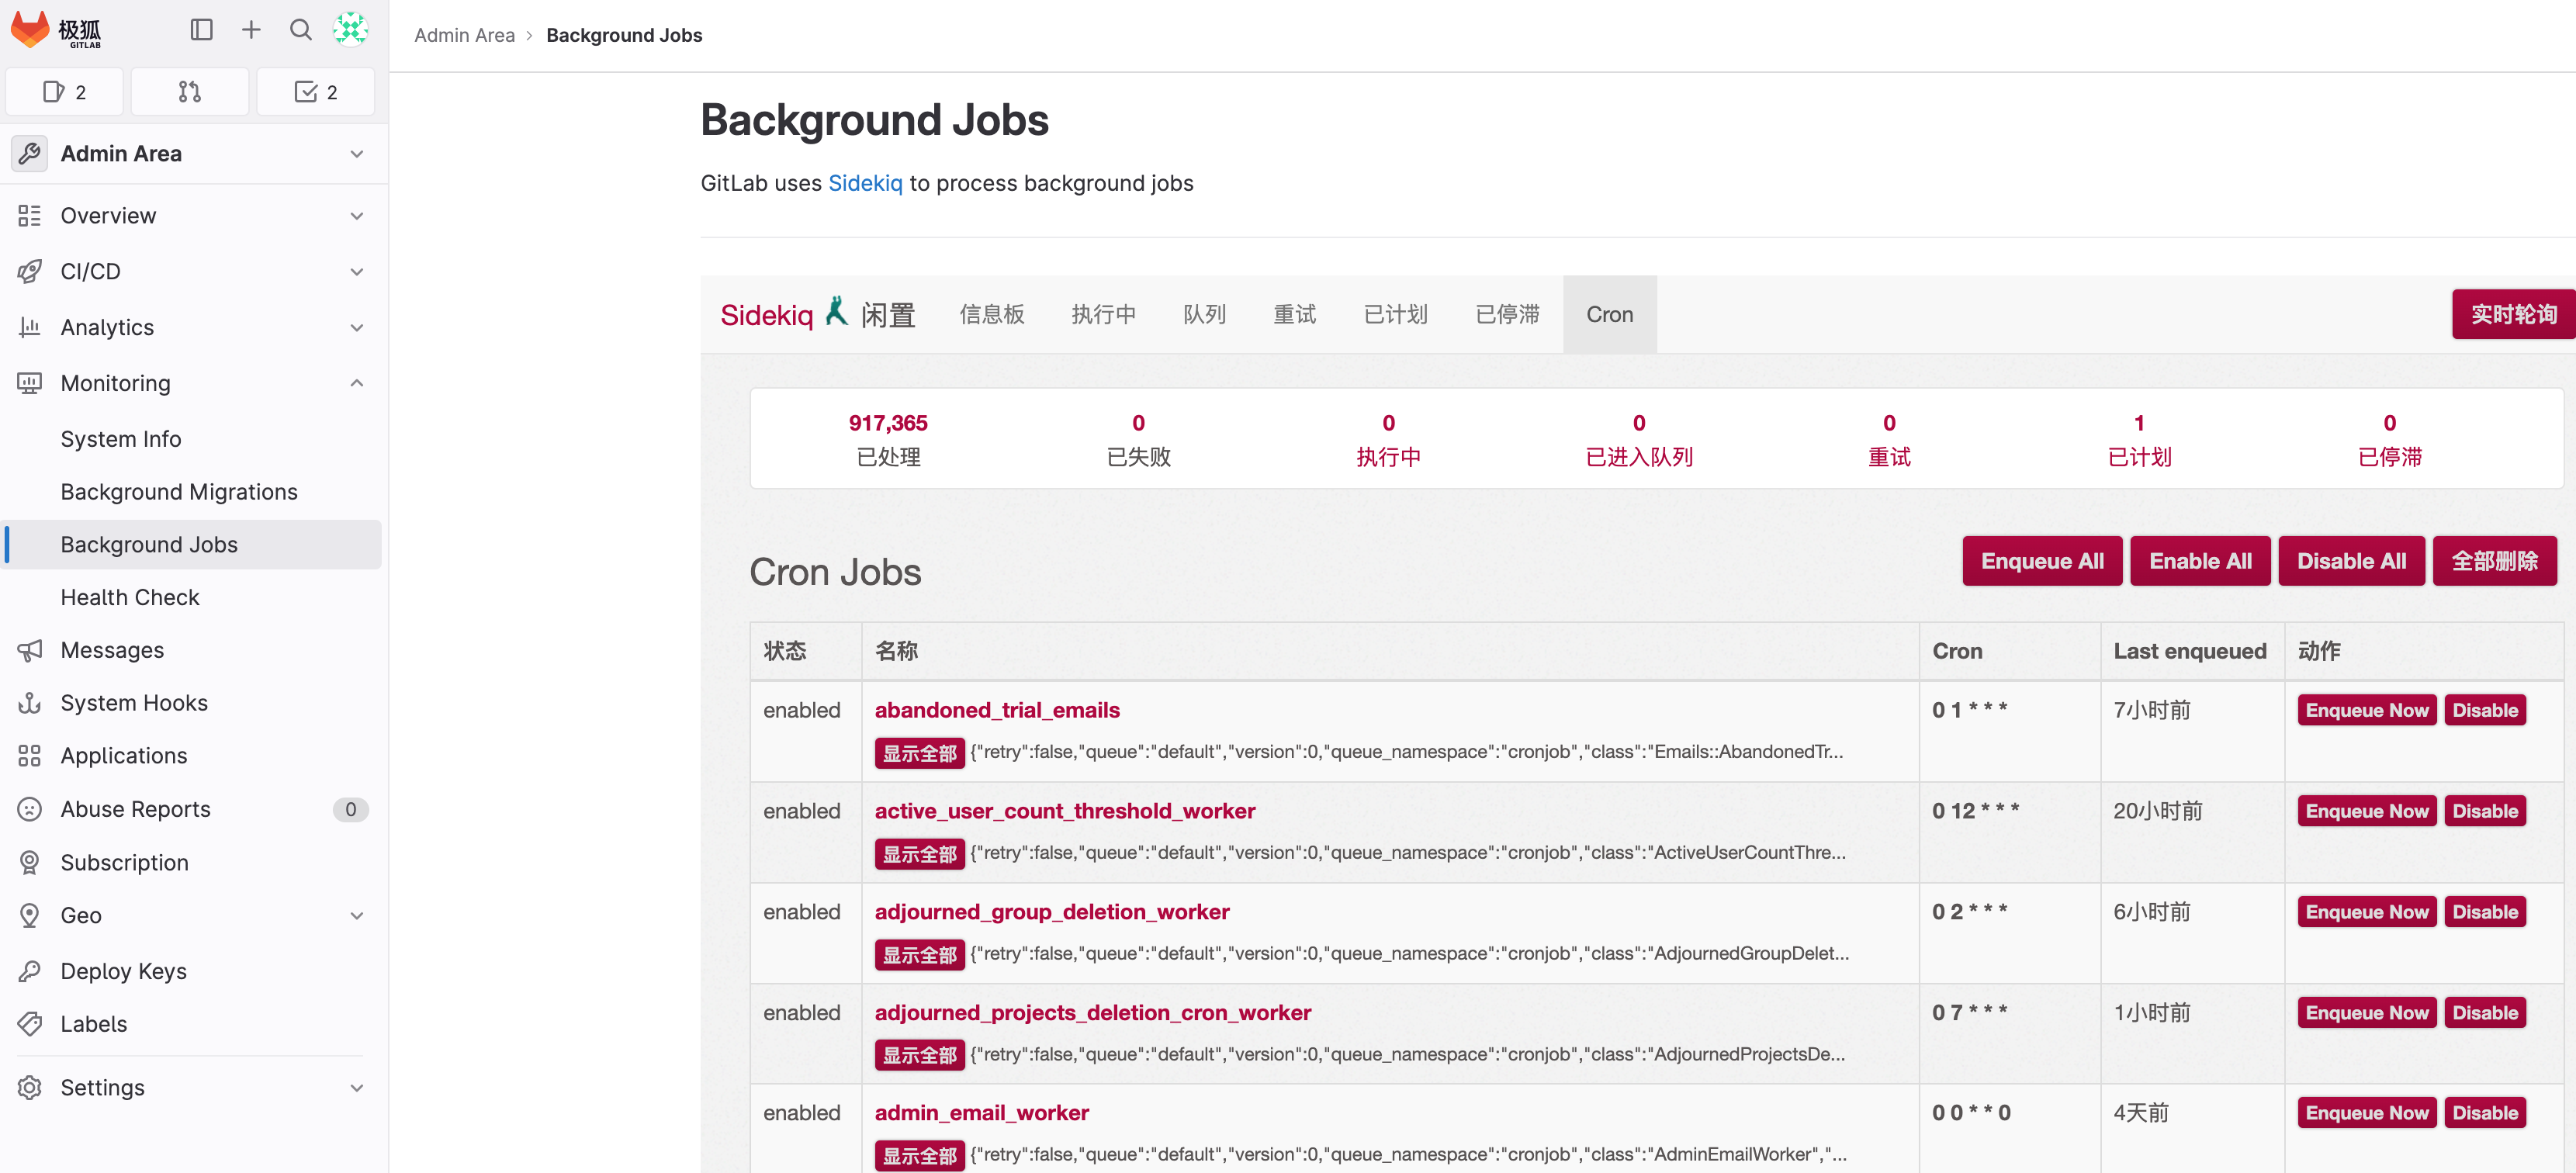Viewport: 2576px width, 1173px height.
Task: Open the issues counter showing 2
Action: (64, 92)
